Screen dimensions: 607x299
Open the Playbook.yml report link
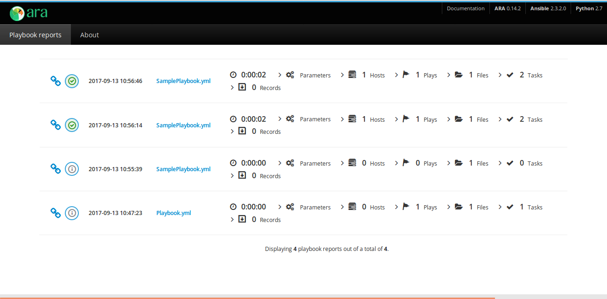174,213
